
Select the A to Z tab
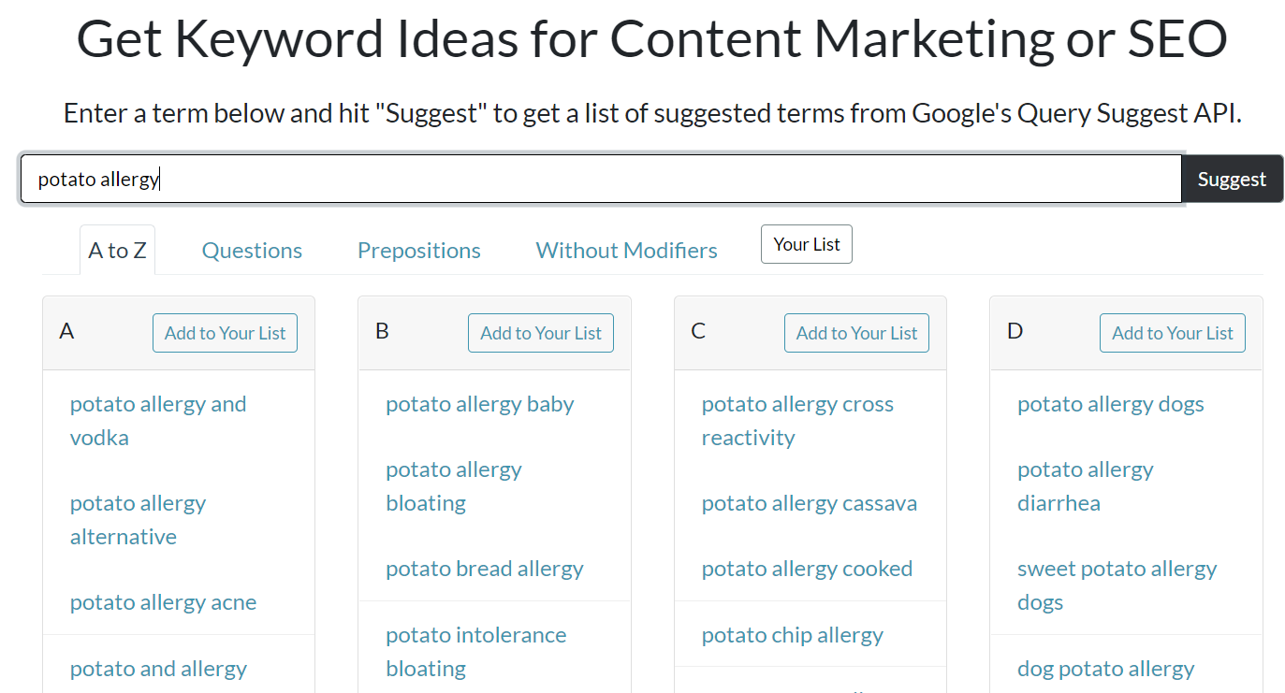(x=117, y=251)
